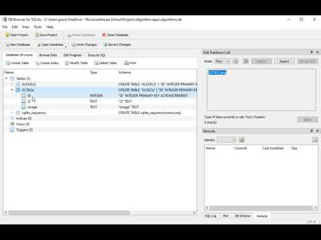Click the Modify Table toolbar item
The image size is (321, 240).
76,63
